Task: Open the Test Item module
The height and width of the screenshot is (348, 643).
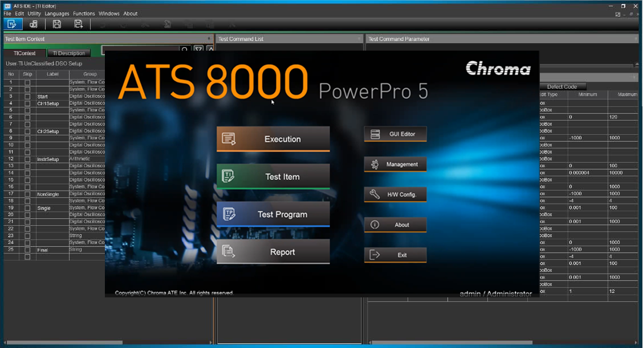Action: click(273, 177)
